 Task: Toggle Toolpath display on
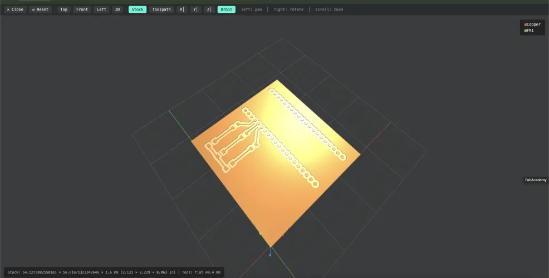coord(161,9)
